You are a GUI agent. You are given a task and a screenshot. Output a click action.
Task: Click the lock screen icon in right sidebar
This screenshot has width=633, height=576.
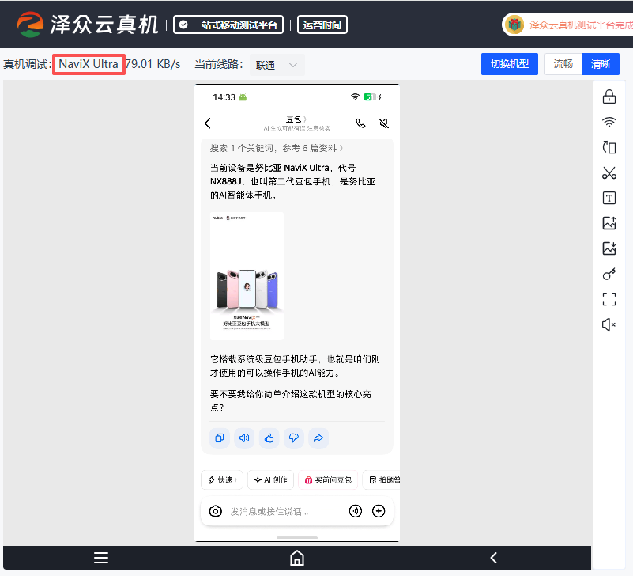click(609, 97)
